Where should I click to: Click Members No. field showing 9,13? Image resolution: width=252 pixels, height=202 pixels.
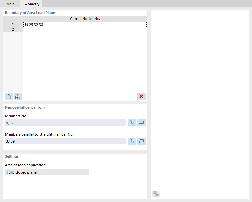[65, 123]
